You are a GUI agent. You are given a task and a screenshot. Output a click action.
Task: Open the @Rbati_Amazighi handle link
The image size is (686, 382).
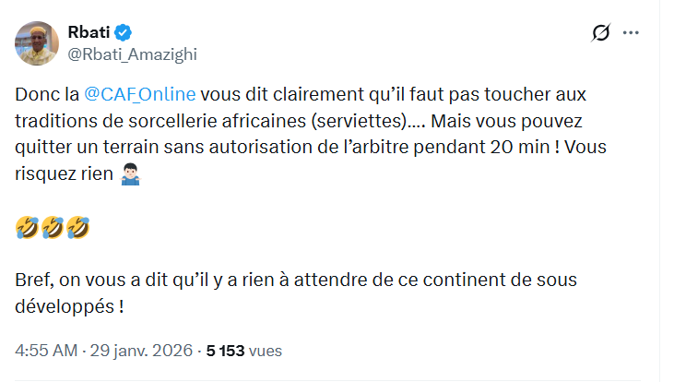point(132,54)
